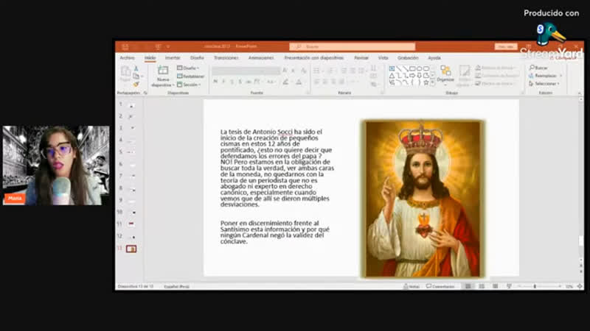Toggle Bold formatting
The image size is (590, 331).
pyautogui.click(x=215, y=82)
